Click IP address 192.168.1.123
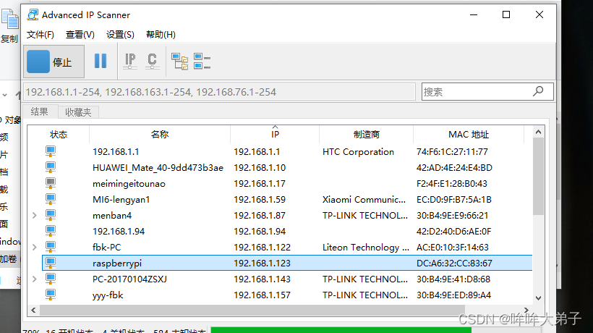 tap(262, 264)
